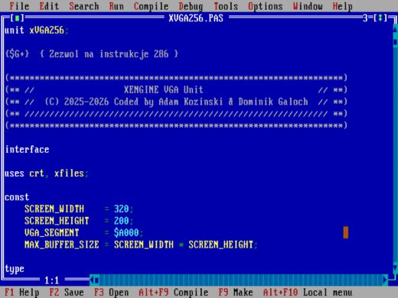This screenshot has height=298, width=398.
Task: Click the orange mouse cursor block
Action: click(x=346, y=232)
